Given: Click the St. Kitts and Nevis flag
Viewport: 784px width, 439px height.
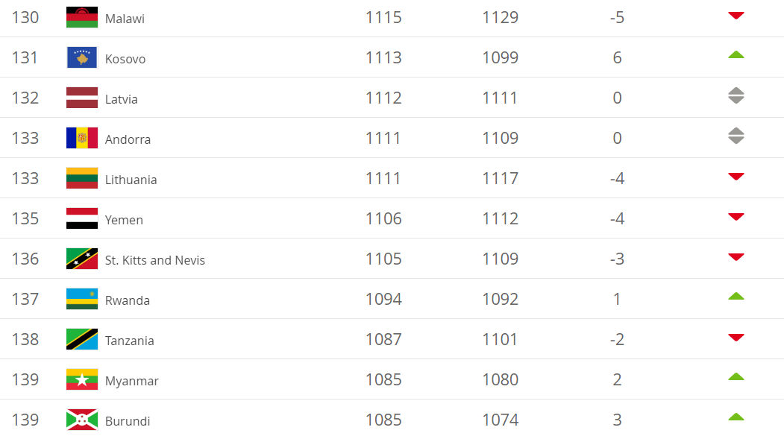Looking at the screenshot, I should [82, 259].
